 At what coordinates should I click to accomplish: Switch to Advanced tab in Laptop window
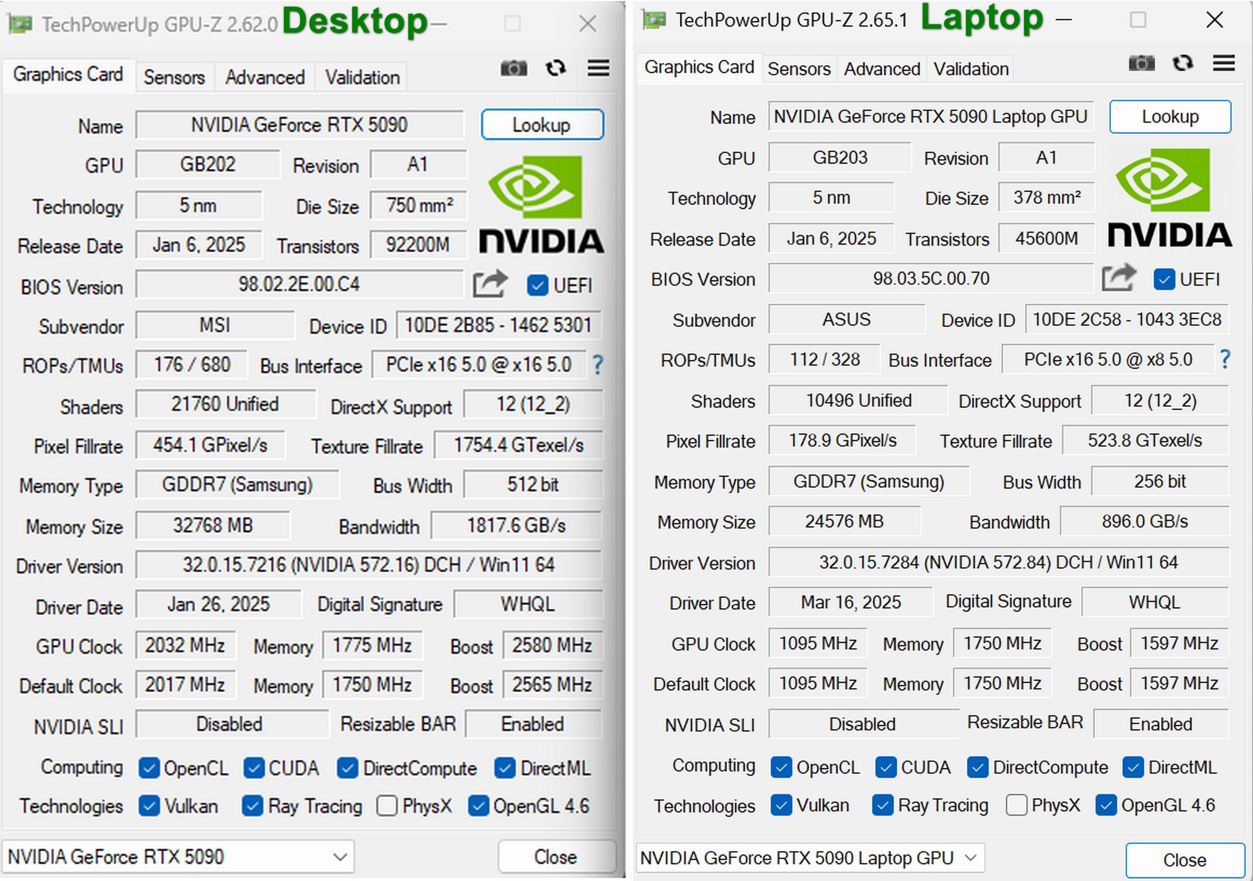click(x=882, y=69)
